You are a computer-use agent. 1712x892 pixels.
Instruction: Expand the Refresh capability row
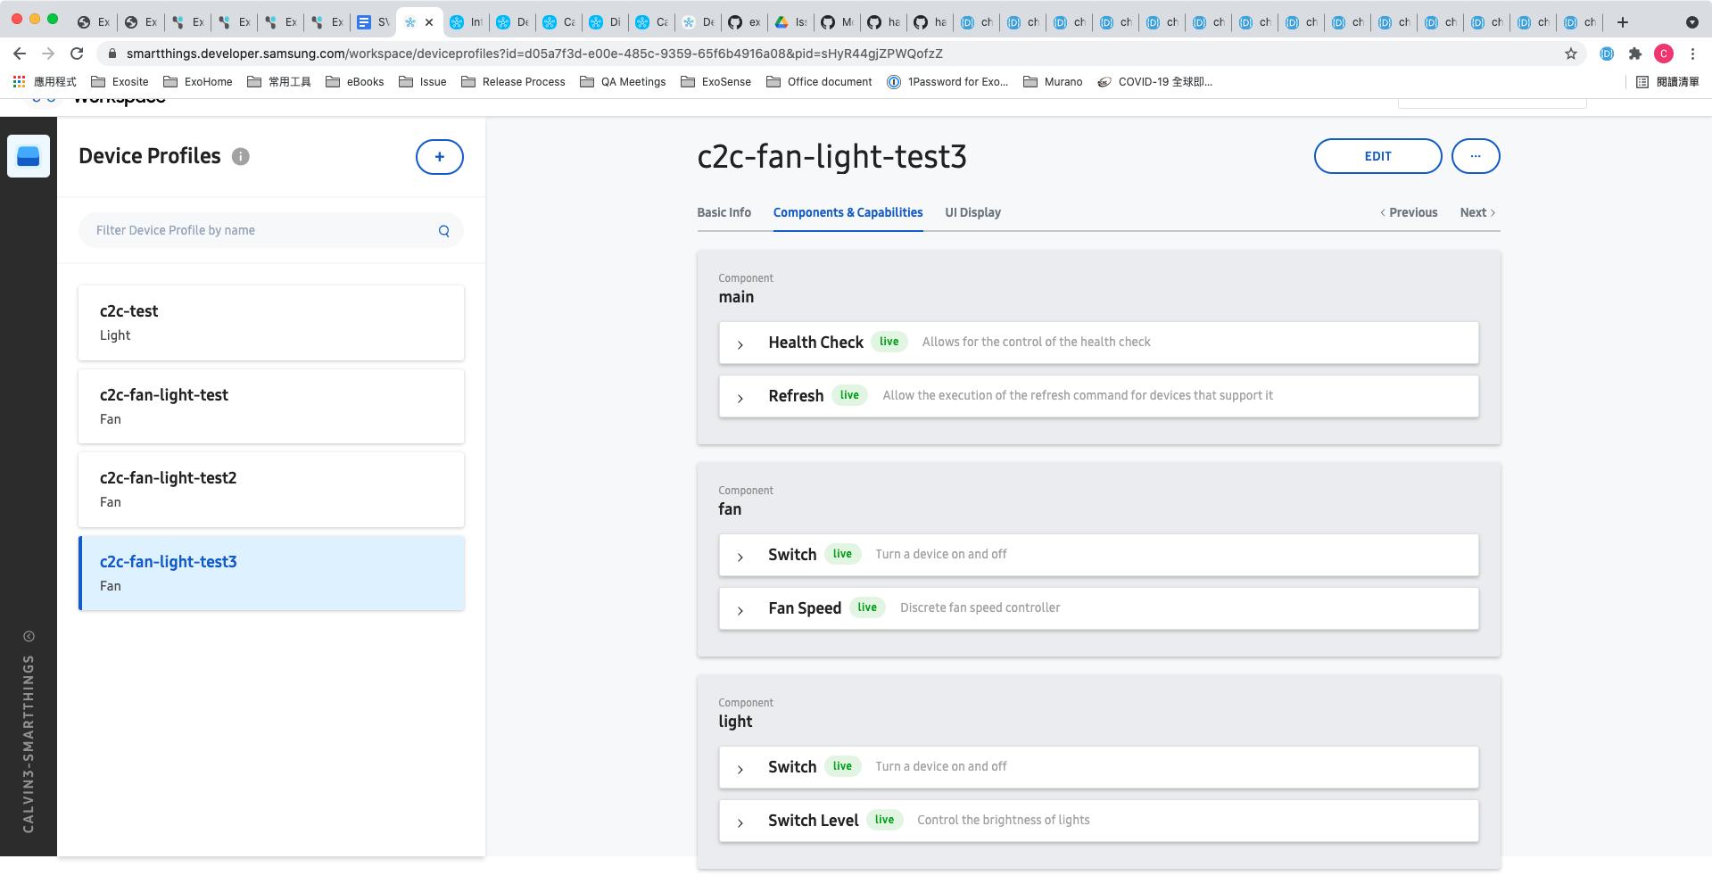1099,396
